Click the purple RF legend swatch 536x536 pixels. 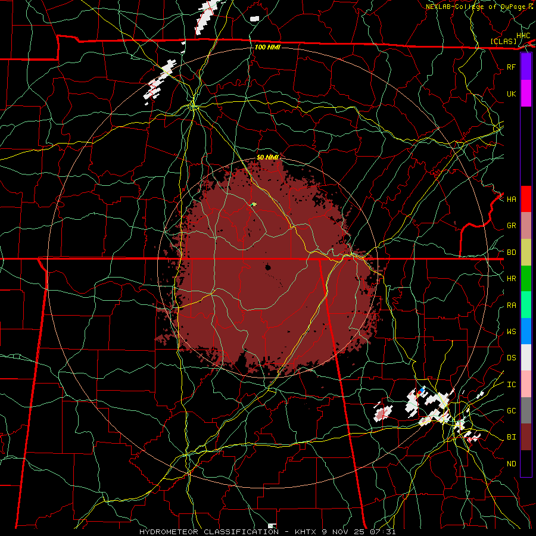(x=526, y=67)
